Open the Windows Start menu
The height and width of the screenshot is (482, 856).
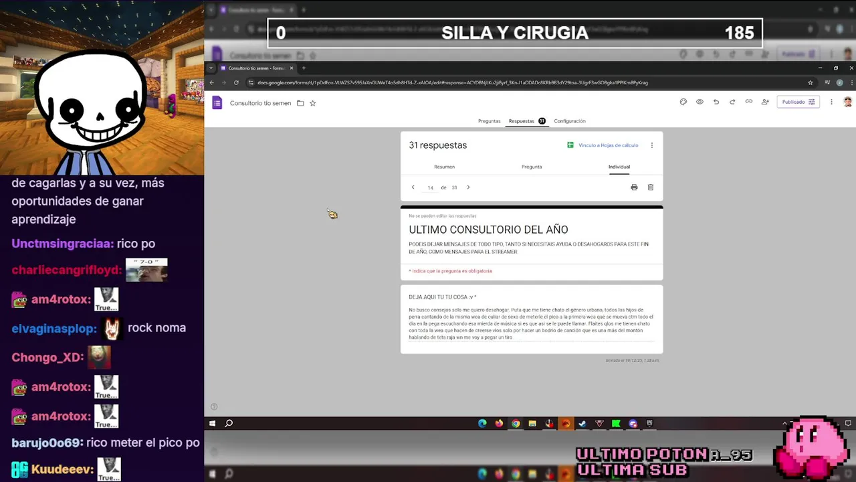[213, 423]
